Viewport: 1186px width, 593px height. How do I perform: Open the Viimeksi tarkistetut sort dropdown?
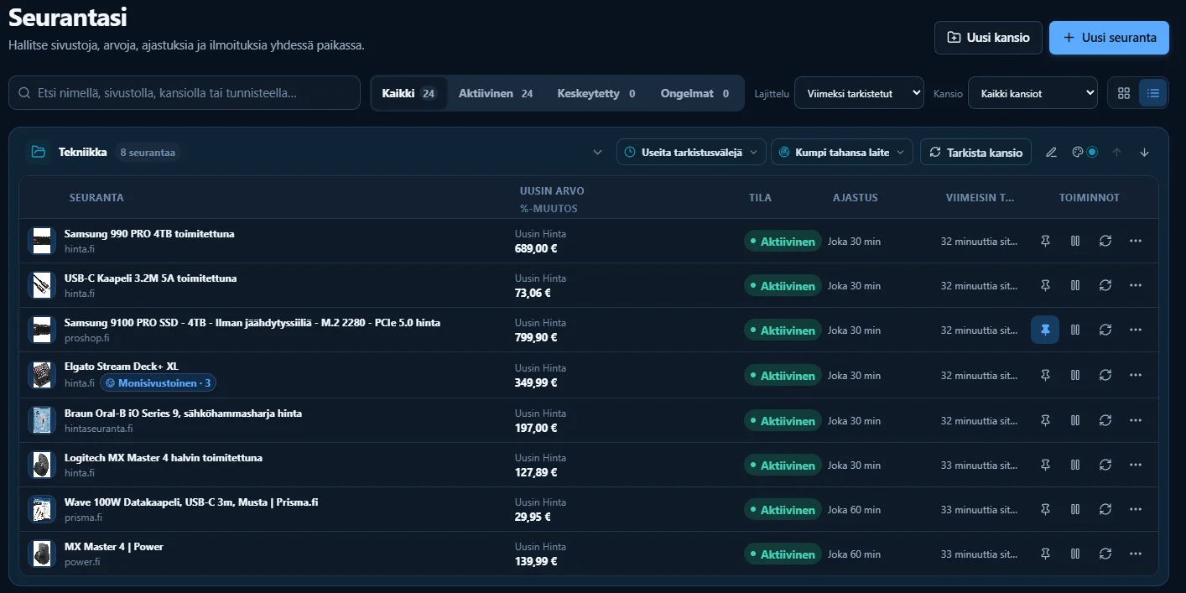859,93
